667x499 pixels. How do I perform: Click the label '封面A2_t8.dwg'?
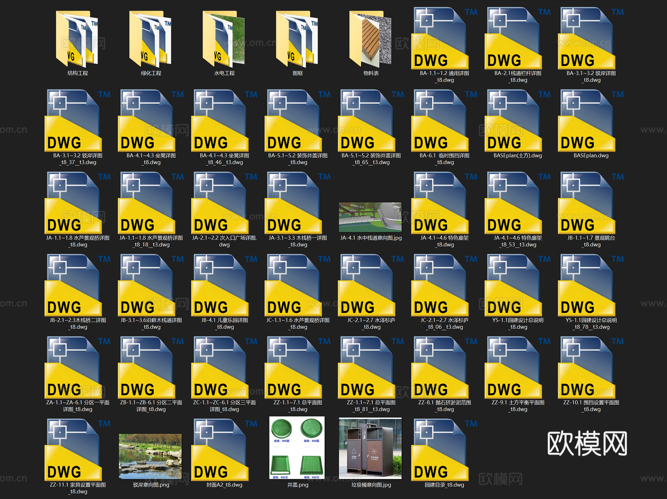pos(224,485)
